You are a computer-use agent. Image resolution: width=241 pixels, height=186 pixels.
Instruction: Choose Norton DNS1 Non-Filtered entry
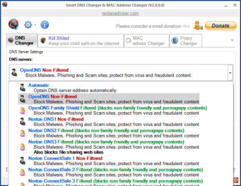[x=108, y=121]
